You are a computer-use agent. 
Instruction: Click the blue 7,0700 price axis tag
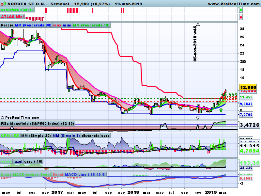(x=246, y=115)
